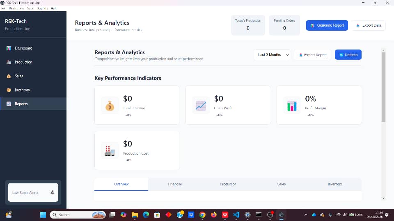This screenshot has width=394, height=221.
Task: Click the volume speaker tray icon
Action: tap(344, 215)
